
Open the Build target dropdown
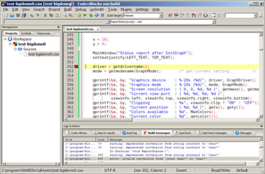tap(161, 16)
